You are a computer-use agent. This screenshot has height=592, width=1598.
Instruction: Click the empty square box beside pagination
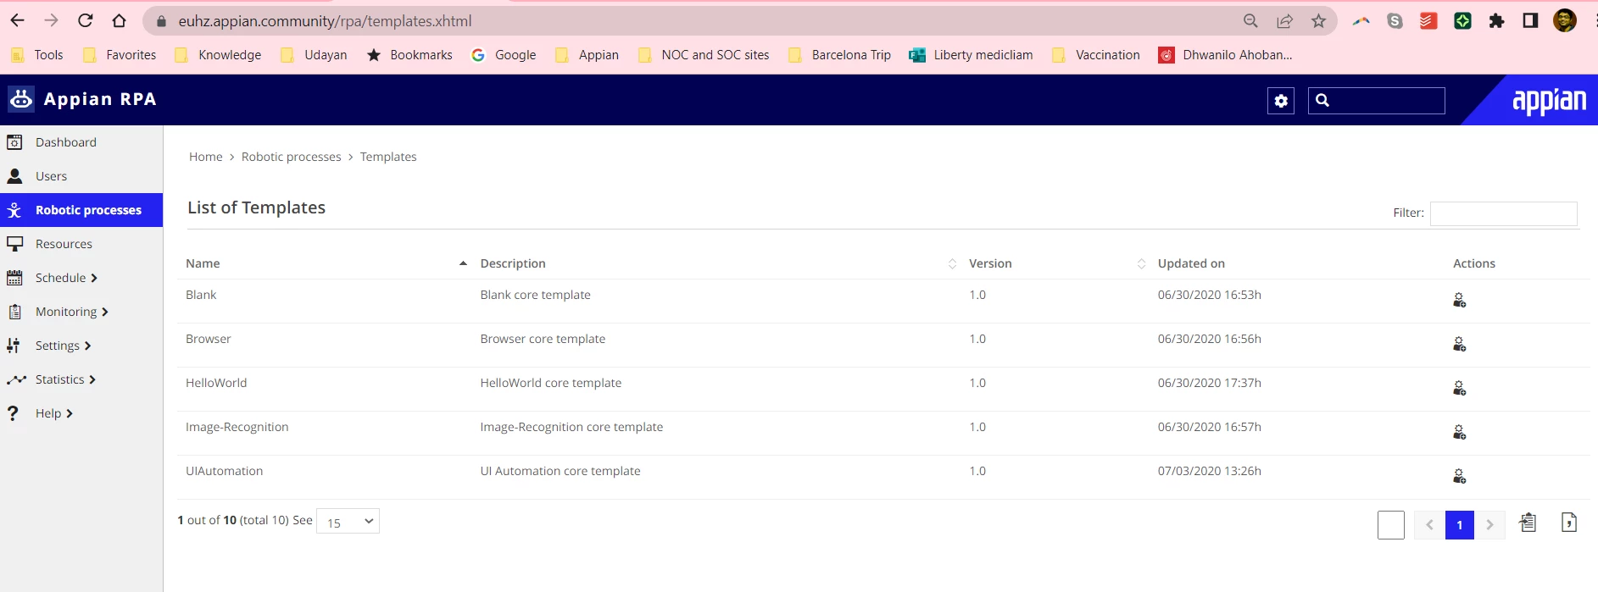pyautogui.click(x=1391, y=525)
